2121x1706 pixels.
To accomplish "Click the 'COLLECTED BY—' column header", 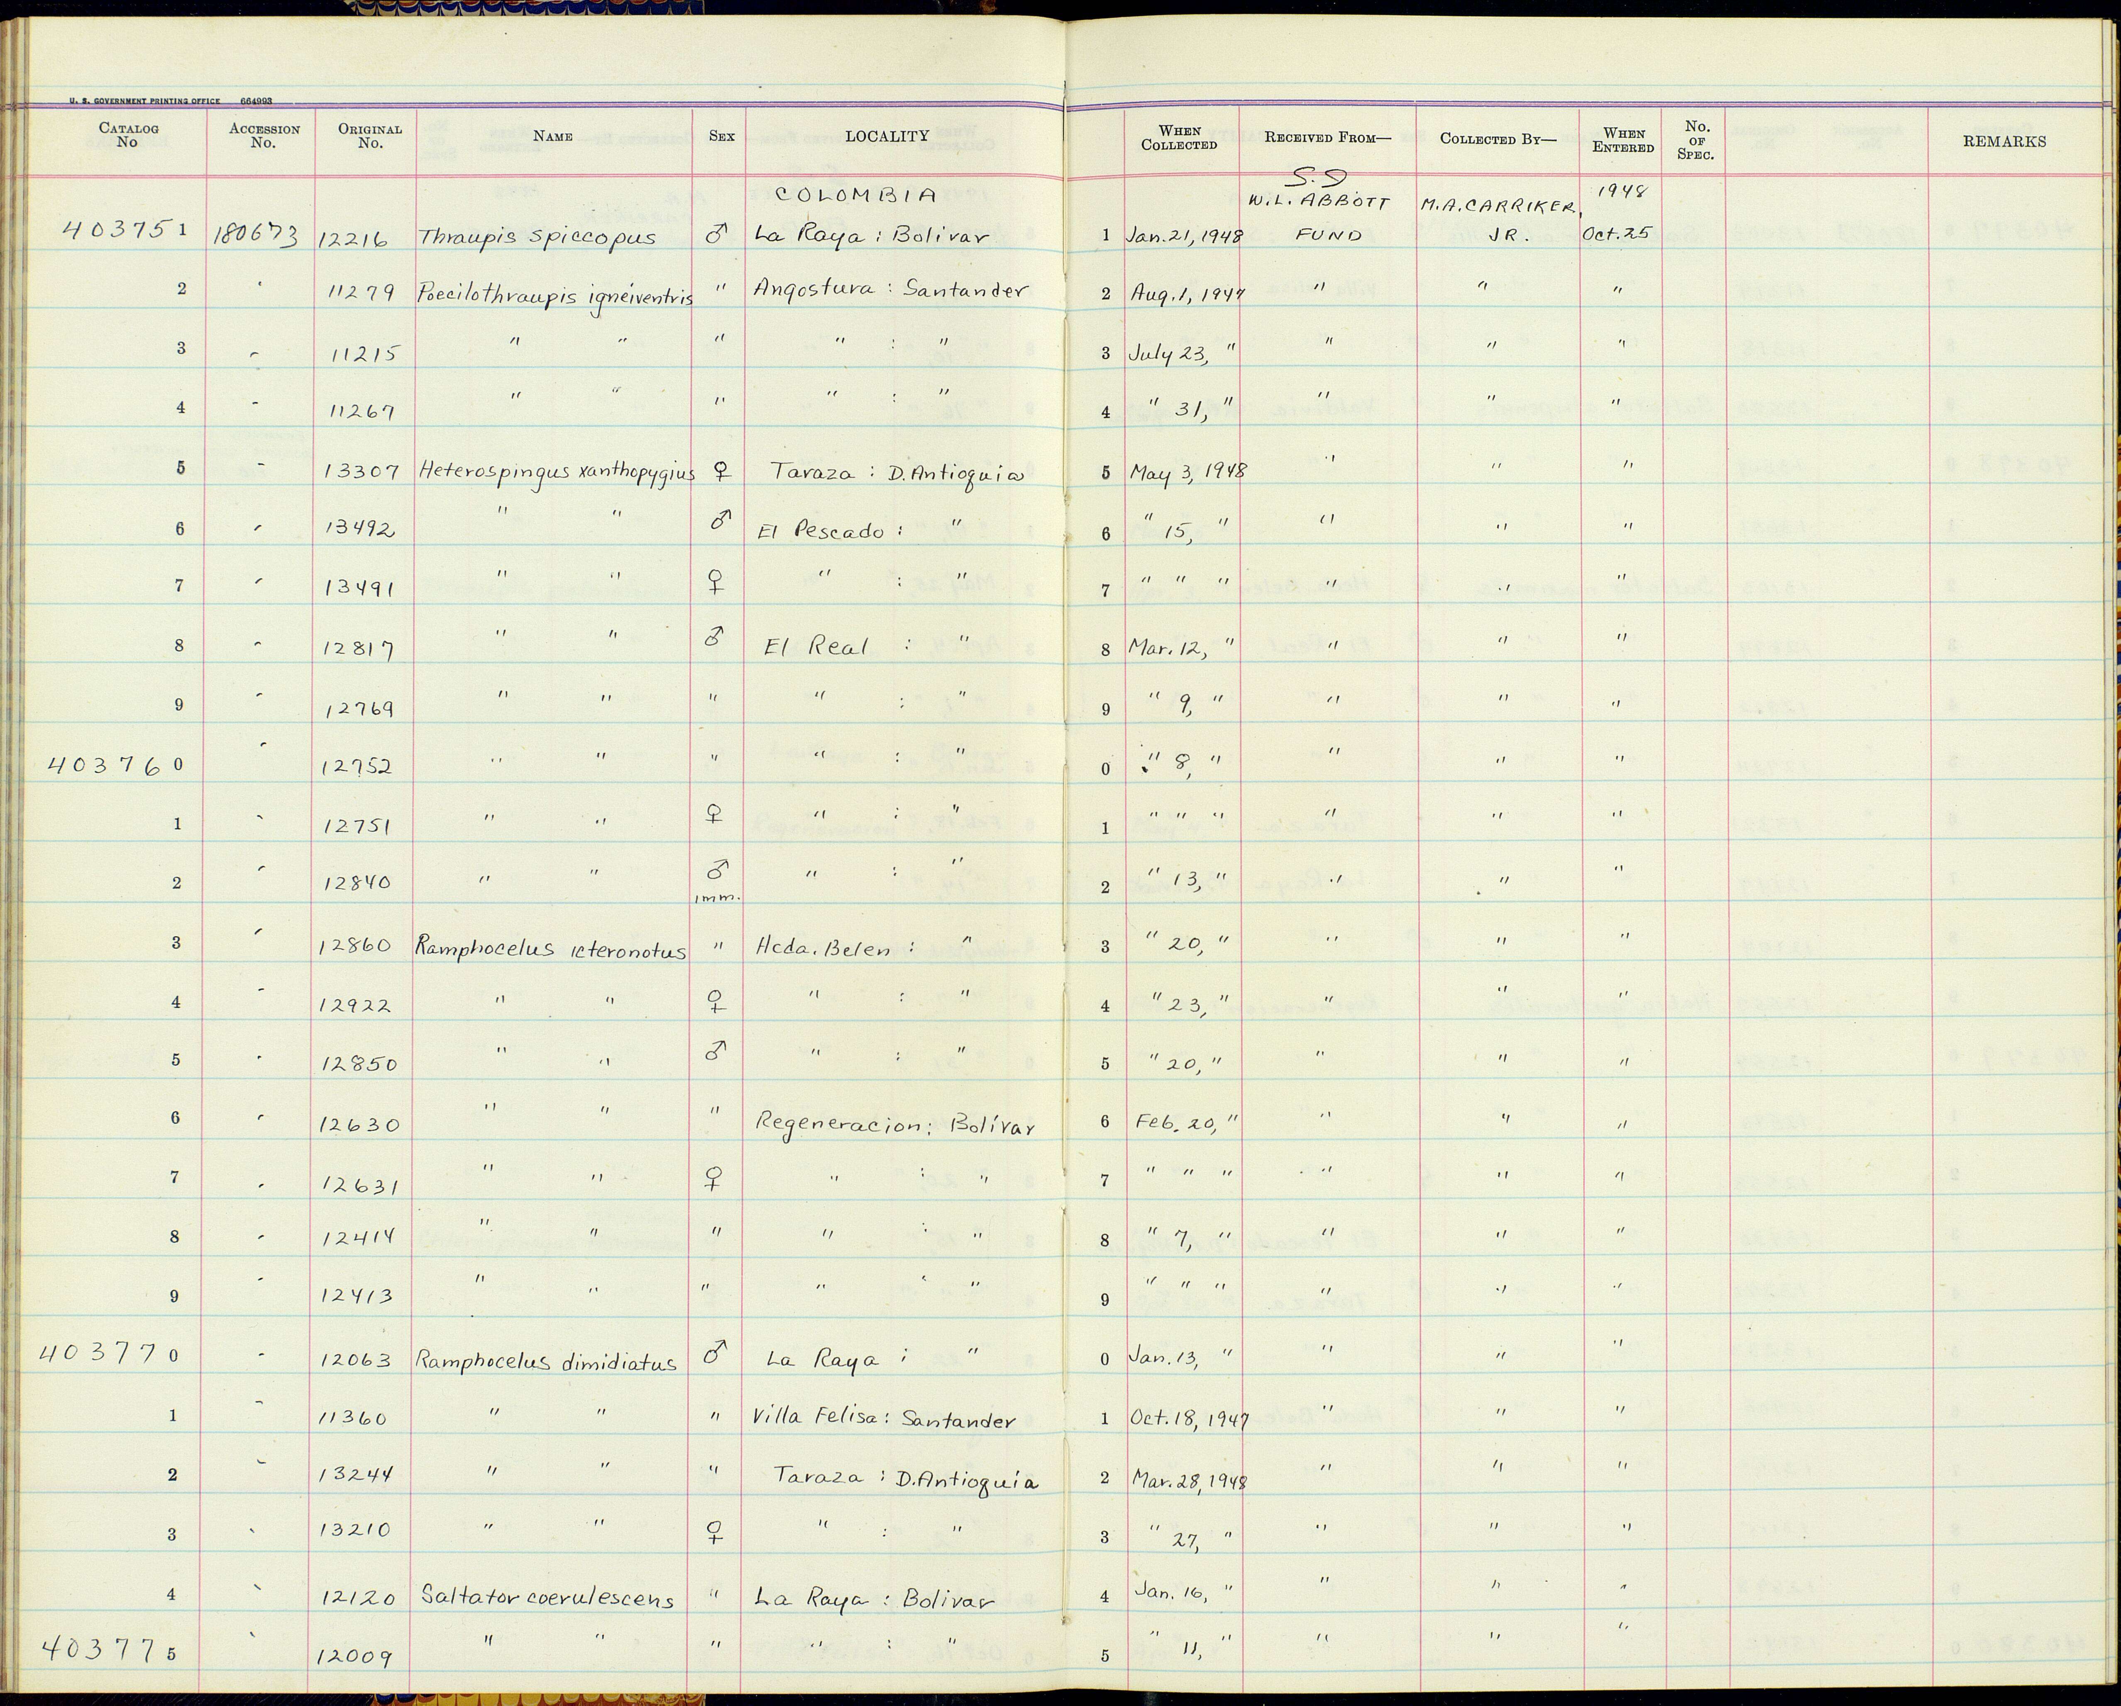I will pos(1498,139).
